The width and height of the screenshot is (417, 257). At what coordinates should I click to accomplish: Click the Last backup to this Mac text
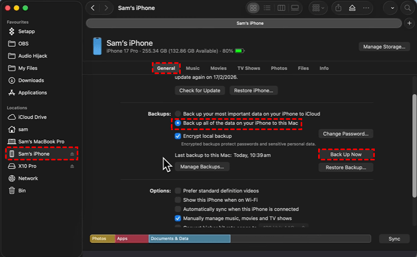pos(222,155)
